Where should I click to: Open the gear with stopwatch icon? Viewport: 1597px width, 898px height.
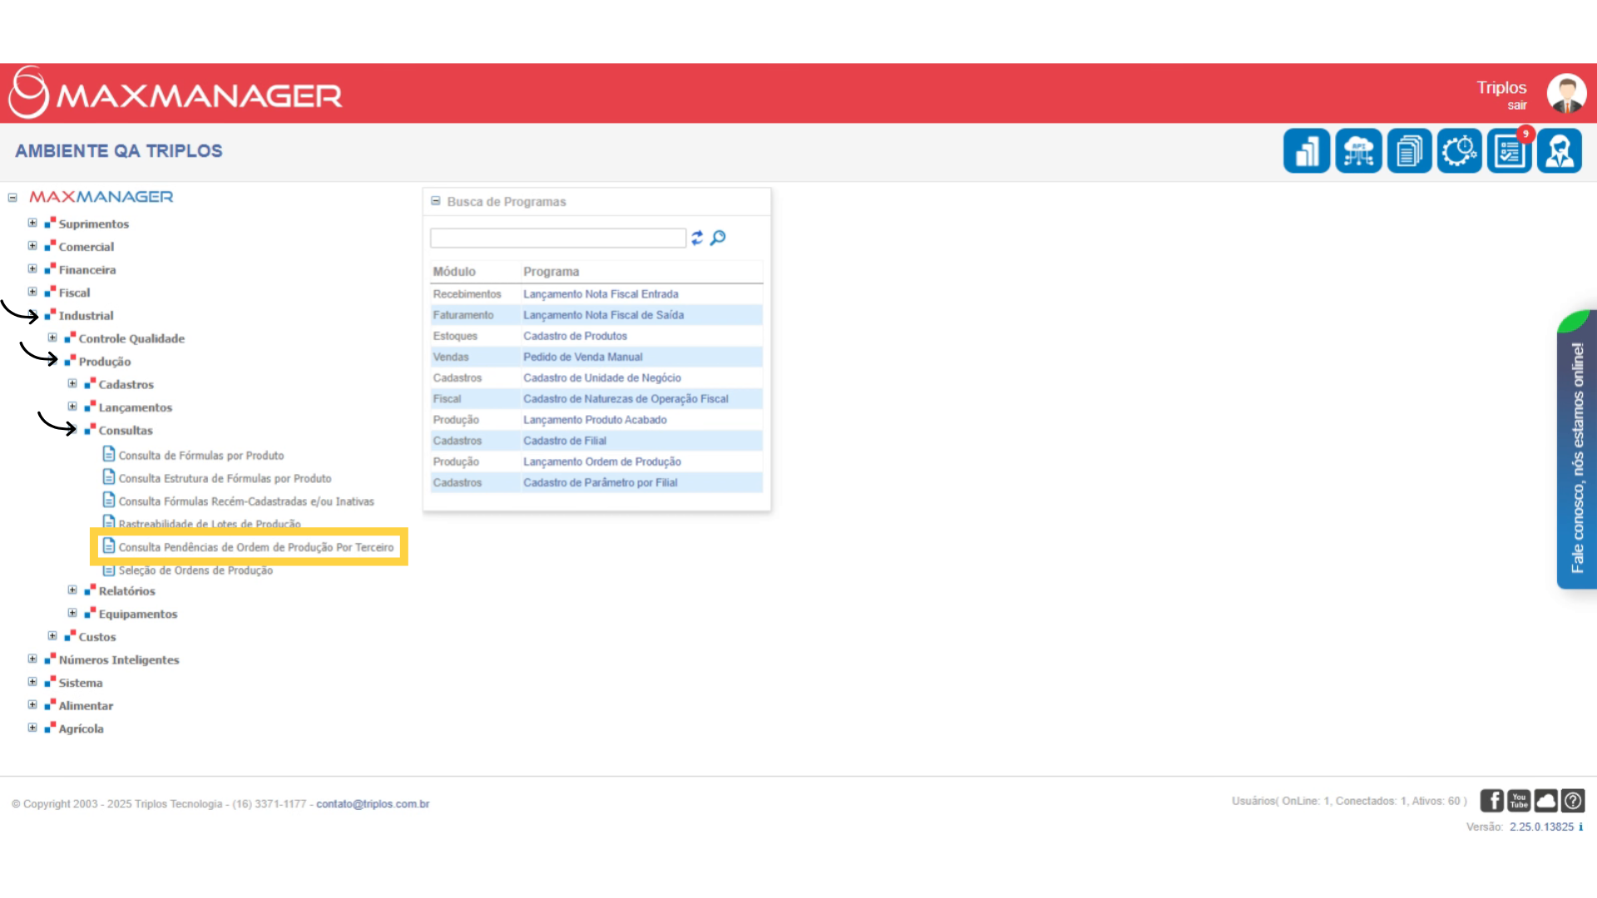coord(1459,151)
